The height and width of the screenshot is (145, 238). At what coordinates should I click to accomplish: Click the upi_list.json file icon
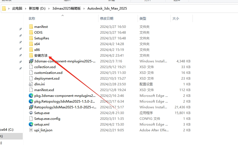coord(31,130)
